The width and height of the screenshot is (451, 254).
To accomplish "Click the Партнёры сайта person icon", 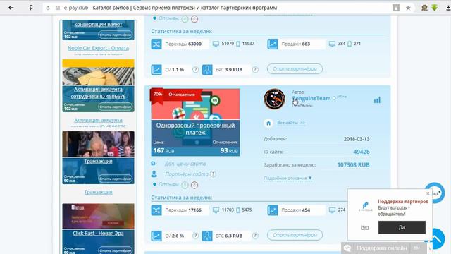I will tap(154, 174).
